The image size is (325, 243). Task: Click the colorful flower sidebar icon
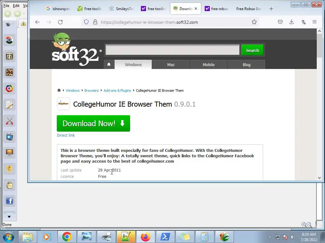point(9,89)
